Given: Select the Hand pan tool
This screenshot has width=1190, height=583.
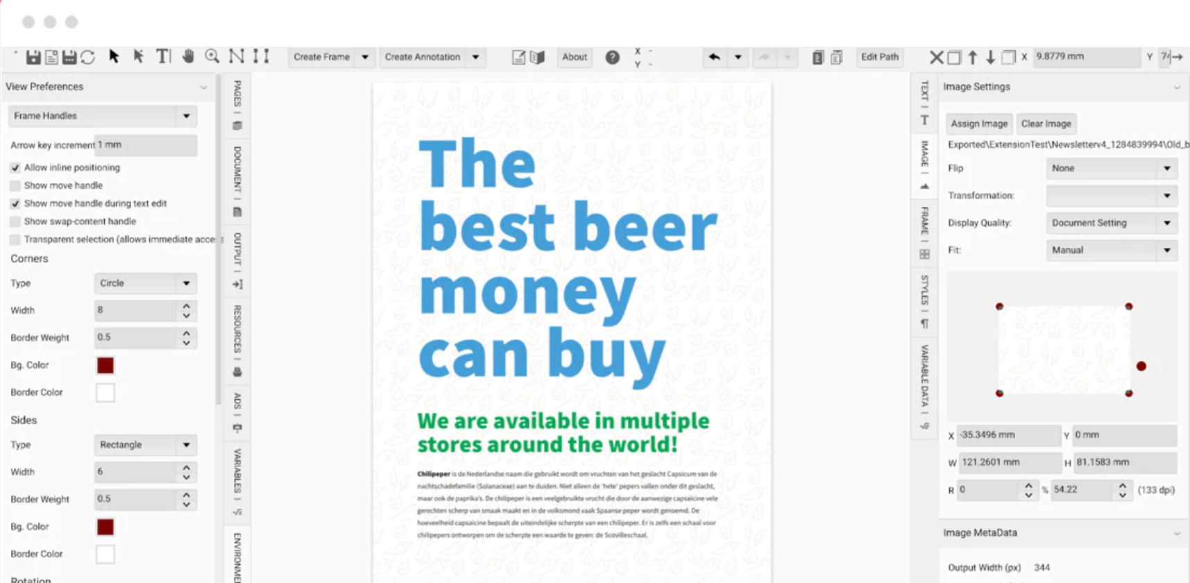Looking at the screenshot, I should (x=188, y=56).
